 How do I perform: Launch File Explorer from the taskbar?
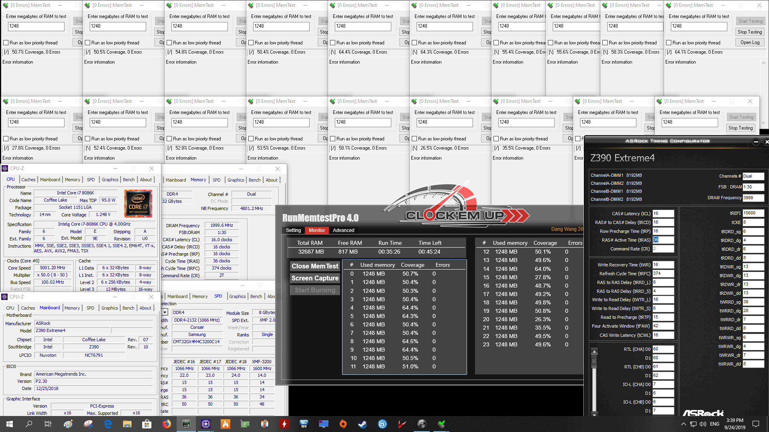click(127, 424)
